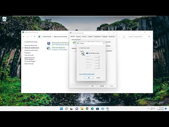Click the help question mark in Internet Properties
The width and height of the screenshot is (169, 127).
[109, 33]
